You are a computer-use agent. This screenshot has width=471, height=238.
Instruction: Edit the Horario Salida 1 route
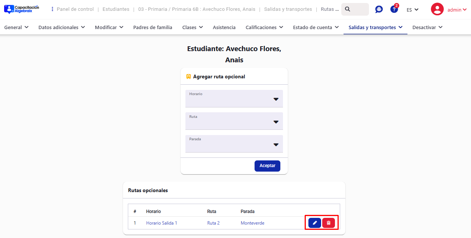tap(315, 223)
